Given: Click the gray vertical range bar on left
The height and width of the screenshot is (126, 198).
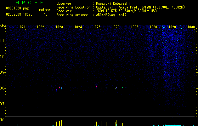Looking at the screenshot, I should pos(6,88).
